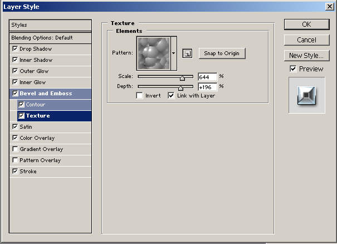Uncheck the Bevel and Emboss checkbox

15,93
